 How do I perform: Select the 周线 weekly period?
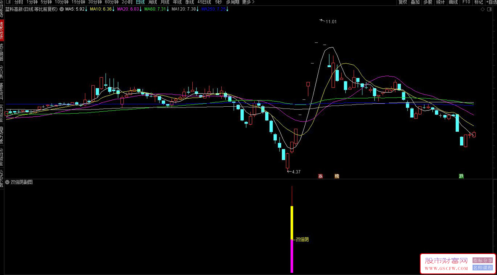(x=153, y=2)
